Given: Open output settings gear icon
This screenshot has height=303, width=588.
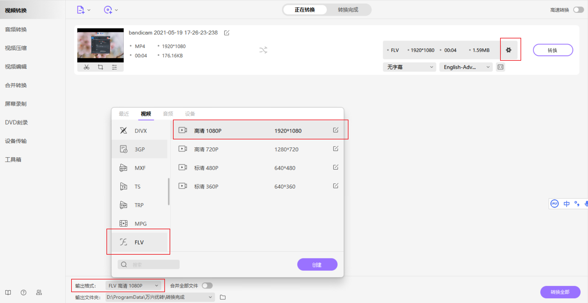Looking at the screenshot, I should coord(508,50).
